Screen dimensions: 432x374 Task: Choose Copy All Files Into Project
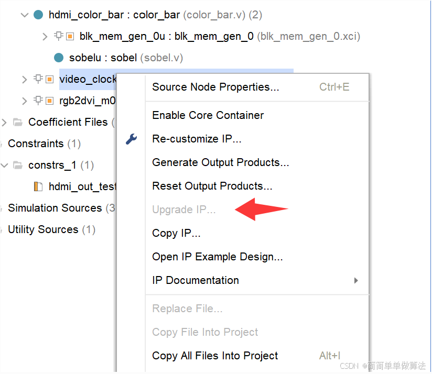(x=257, y=356)
